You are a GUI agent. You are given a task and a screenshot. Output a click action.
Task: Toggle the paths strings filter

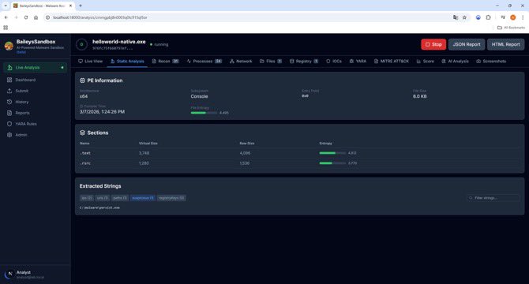pos(120,198)
